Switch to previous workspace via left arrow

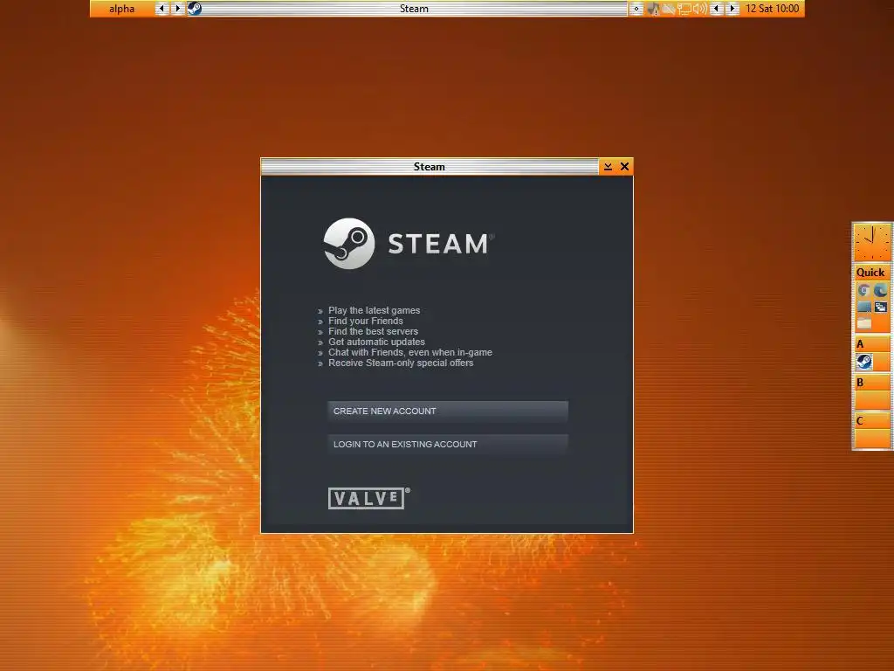tap(162, 9)
